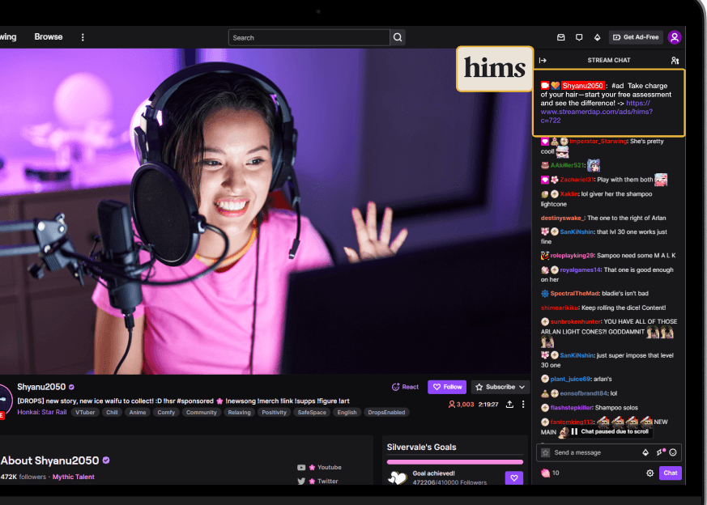Click the share stream icon
Image resolution: width=707 pixels, height=505 pixels.
[509, 405]
